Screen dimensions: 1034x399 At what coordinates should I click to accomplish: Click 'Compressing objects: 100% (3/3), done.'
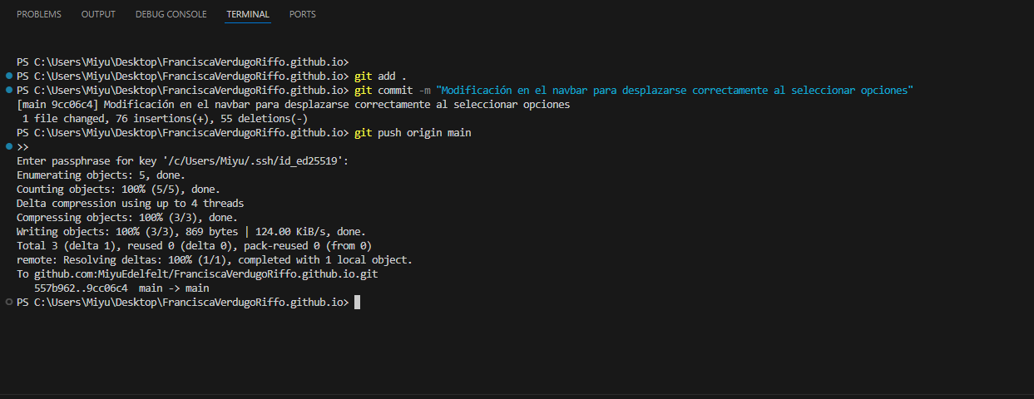click(127, 218)
